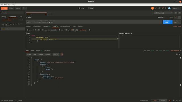Open the notifications bell icon

pyautogui.click(x=162, y=8)
